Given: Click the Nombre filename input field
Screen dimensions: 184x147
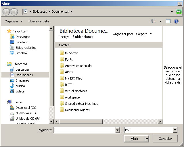Looking at the screenshot, I should tap(85, 130).
